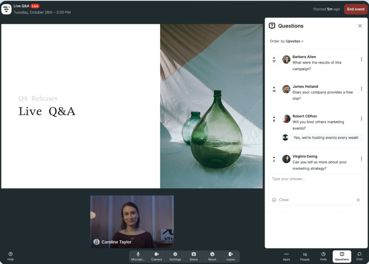Viewport: 369px width, 264px height.
Task: Click the host avatar beside the reply
Action: point(285,138)
